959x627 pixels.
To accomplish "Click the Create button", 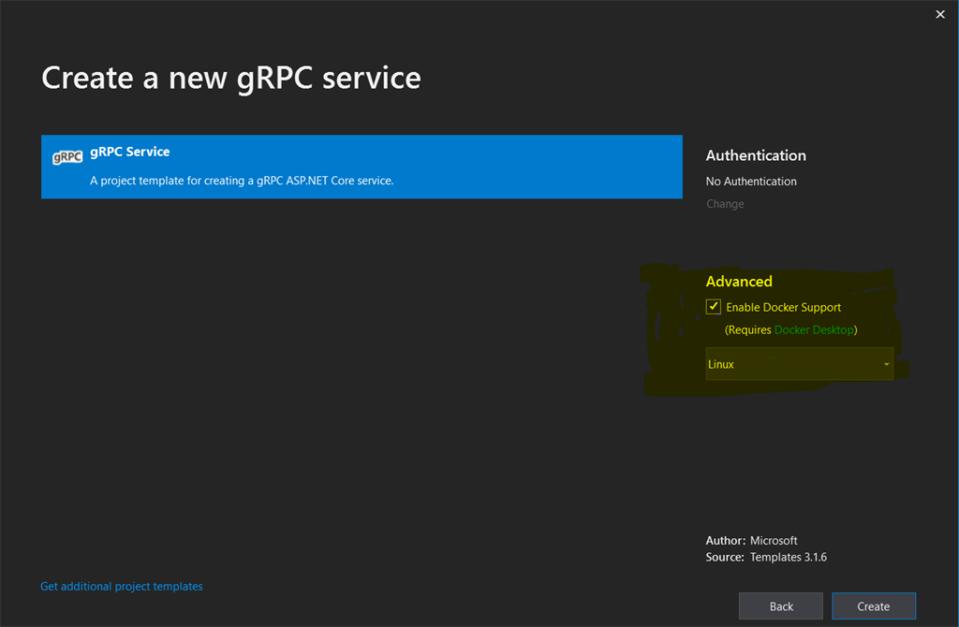I will (874, 606).
